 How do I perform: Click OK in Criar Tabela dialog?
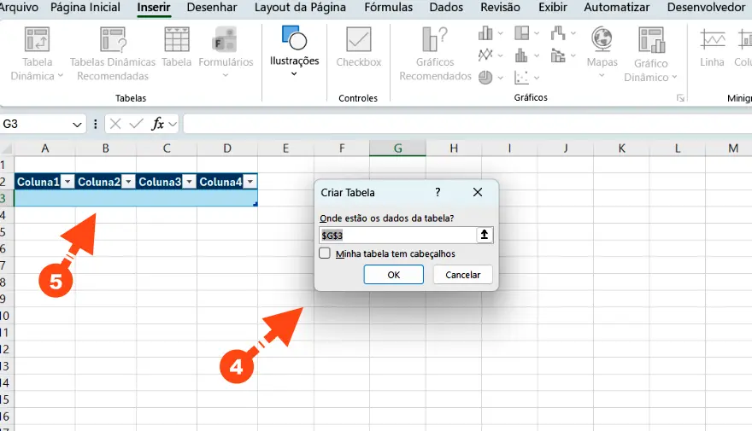pyautogui.click(x=394, y=275)
